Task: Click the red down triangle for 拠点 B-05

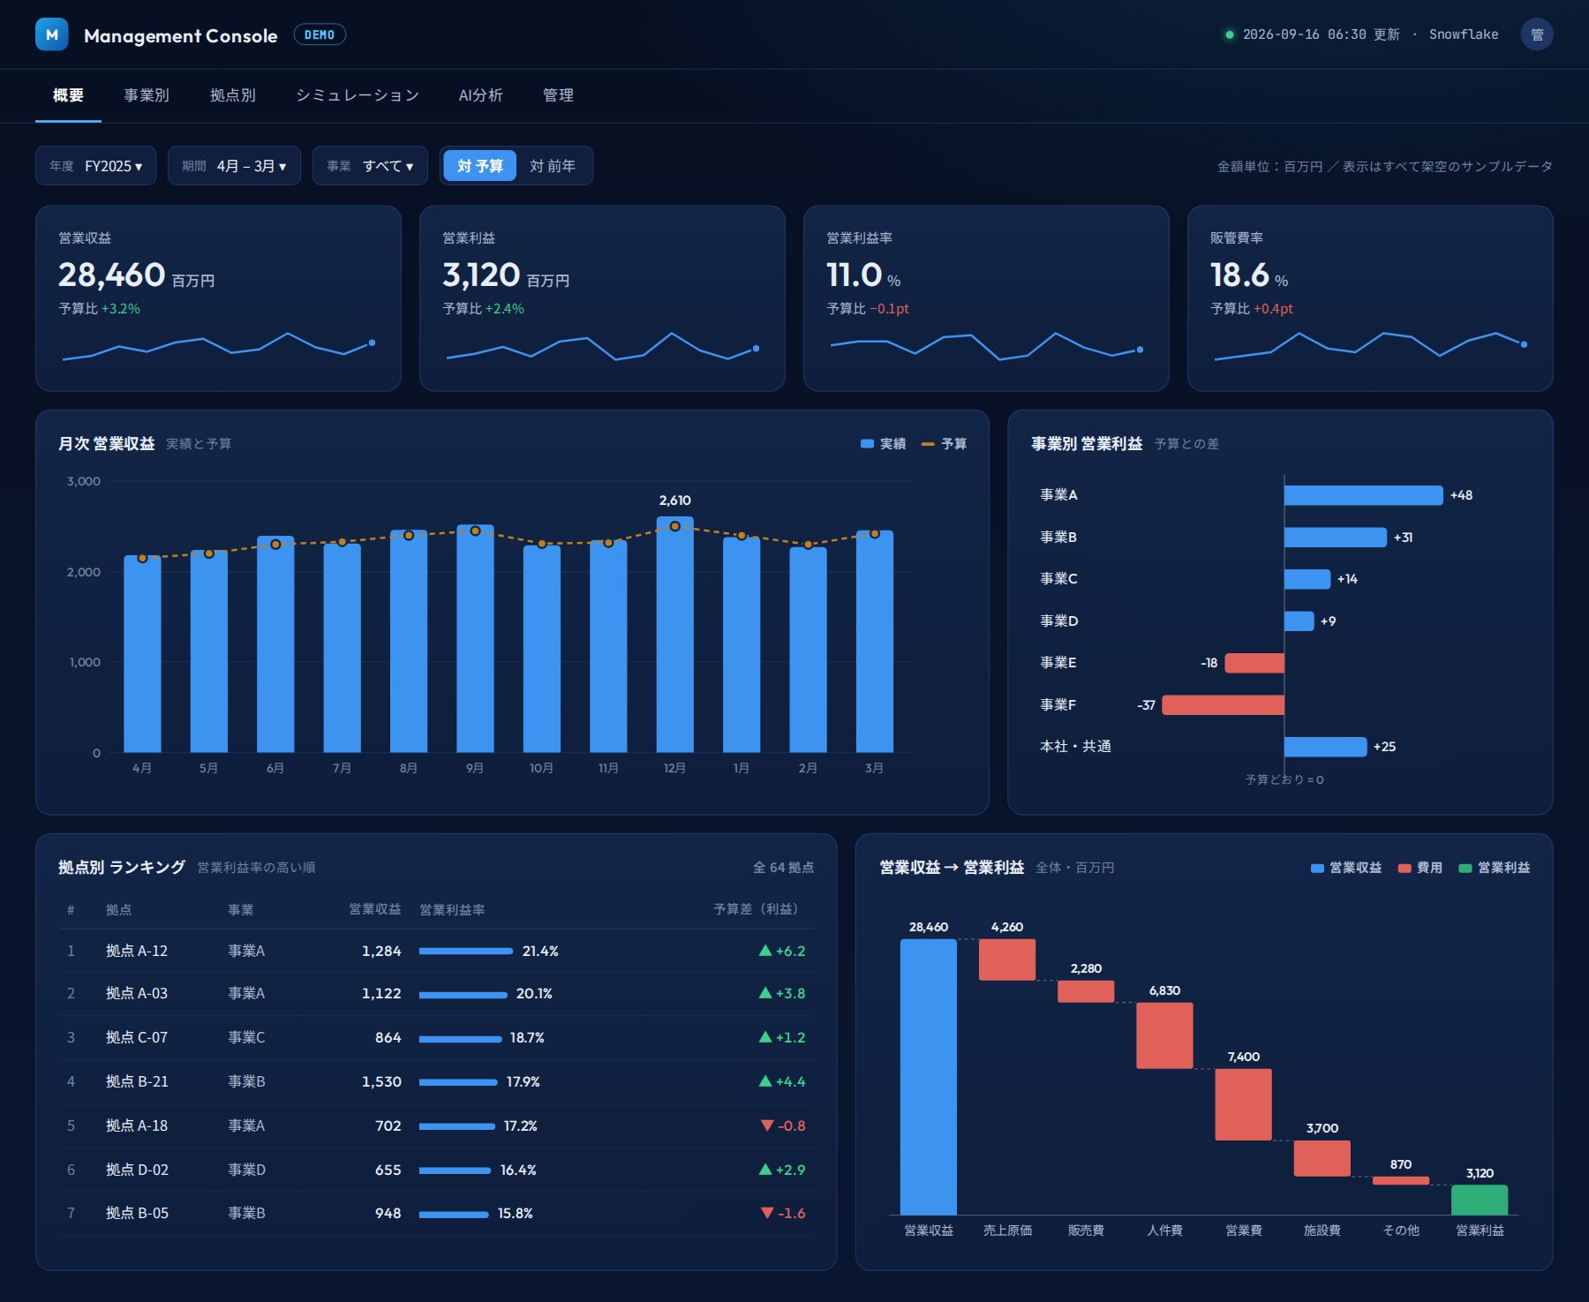Action: (766, 1213)
